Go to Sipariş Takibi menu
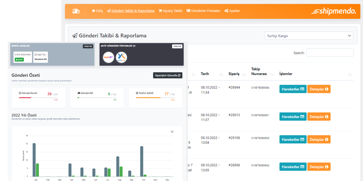The height and width of the screenshot is (181, 363). point(171,11)
